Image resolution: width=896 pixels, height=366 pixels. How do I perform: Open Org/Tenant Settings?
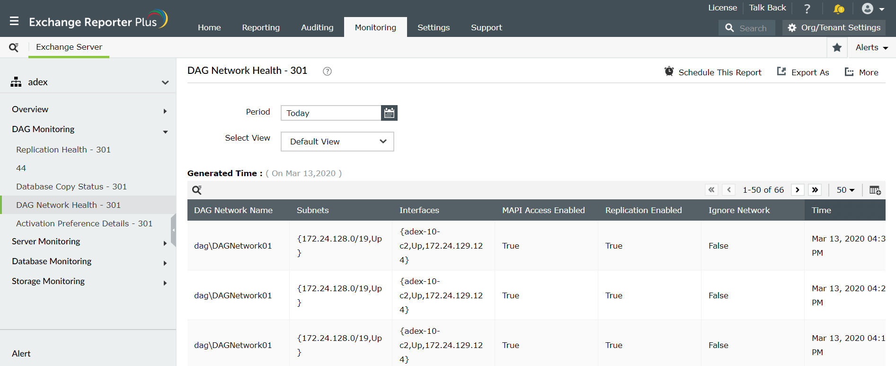(x=834, y=27)
